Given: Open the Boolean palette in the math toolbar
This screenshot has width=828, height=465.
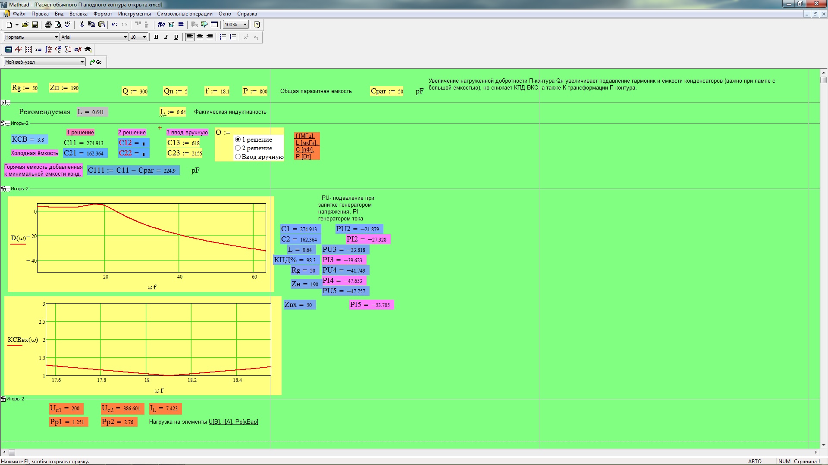Looking at the screenshot, I should tap(58, 50).
